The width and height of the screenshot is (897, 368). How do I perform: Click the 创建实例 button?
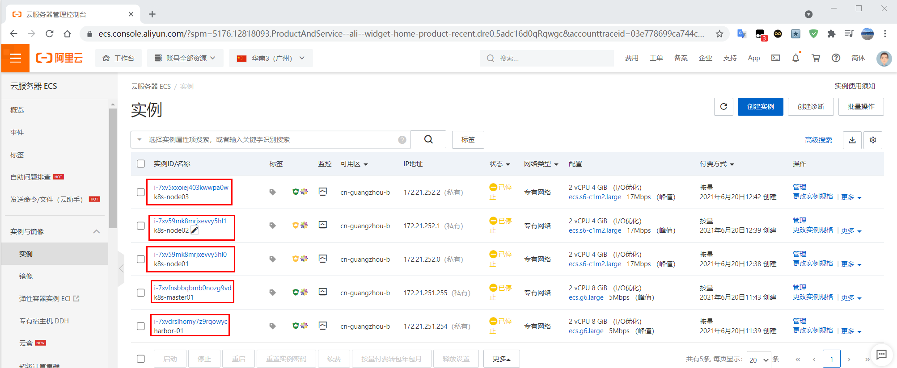760,107
